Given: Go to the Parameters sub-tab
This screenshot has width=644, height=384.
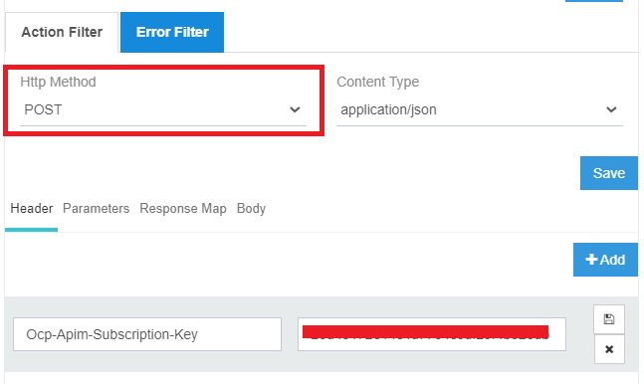Looking at the screenshot, I should tap(97, 209).
